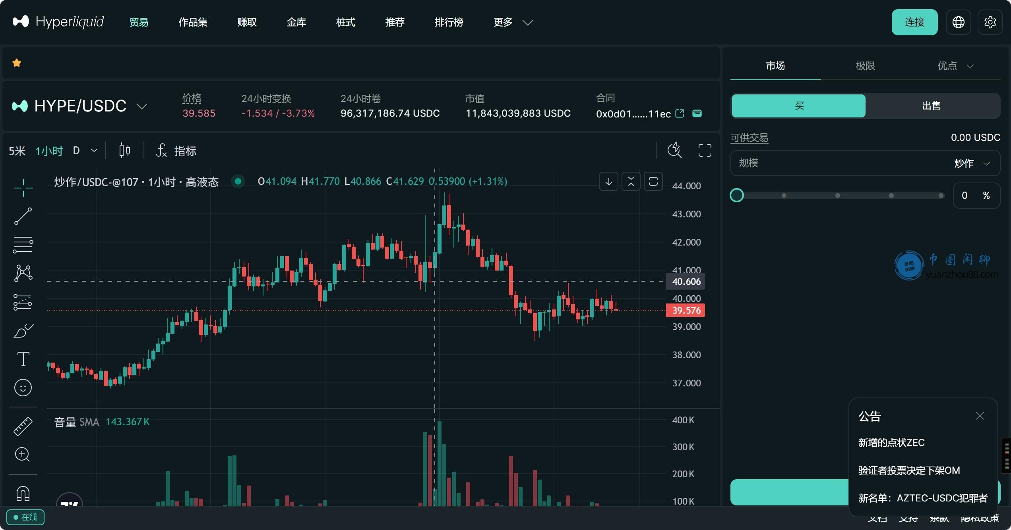Select the text annotation tool
Screen dimensions: 1011x530
[x=23, y=359]
